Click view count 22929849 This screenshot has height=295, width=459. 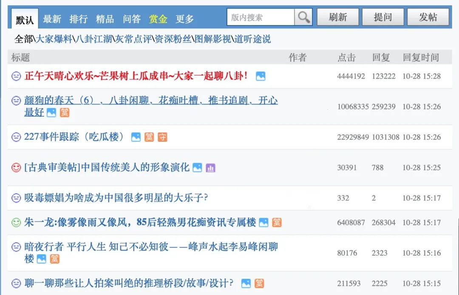point(353,137)
